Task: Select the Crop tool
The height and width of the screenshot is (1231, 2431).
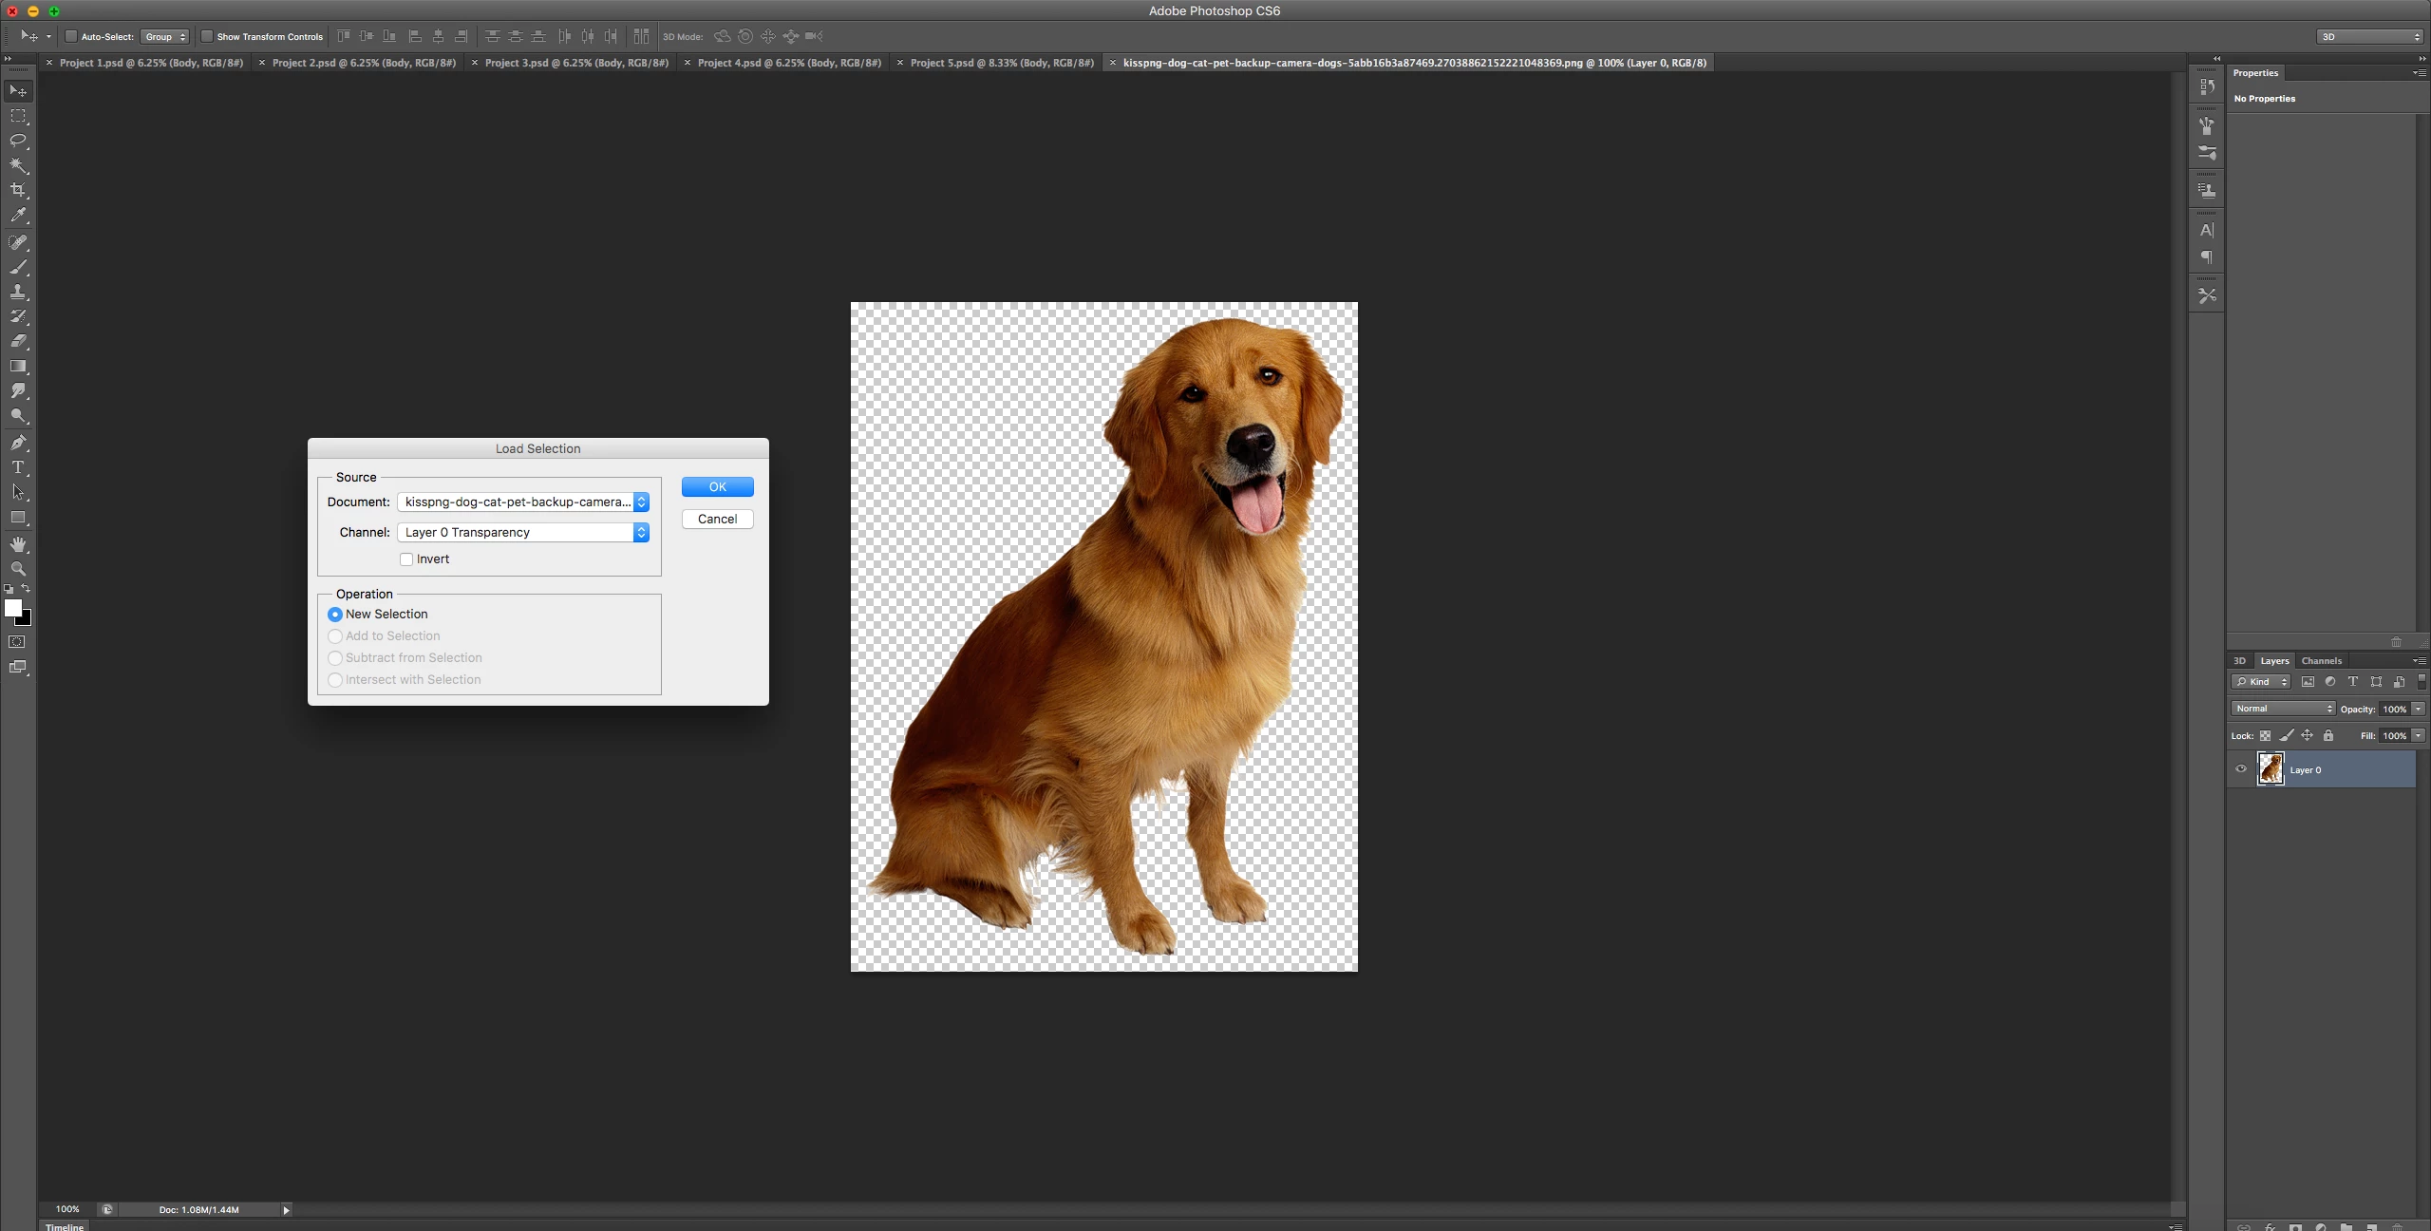Action: tap(18, 190)
